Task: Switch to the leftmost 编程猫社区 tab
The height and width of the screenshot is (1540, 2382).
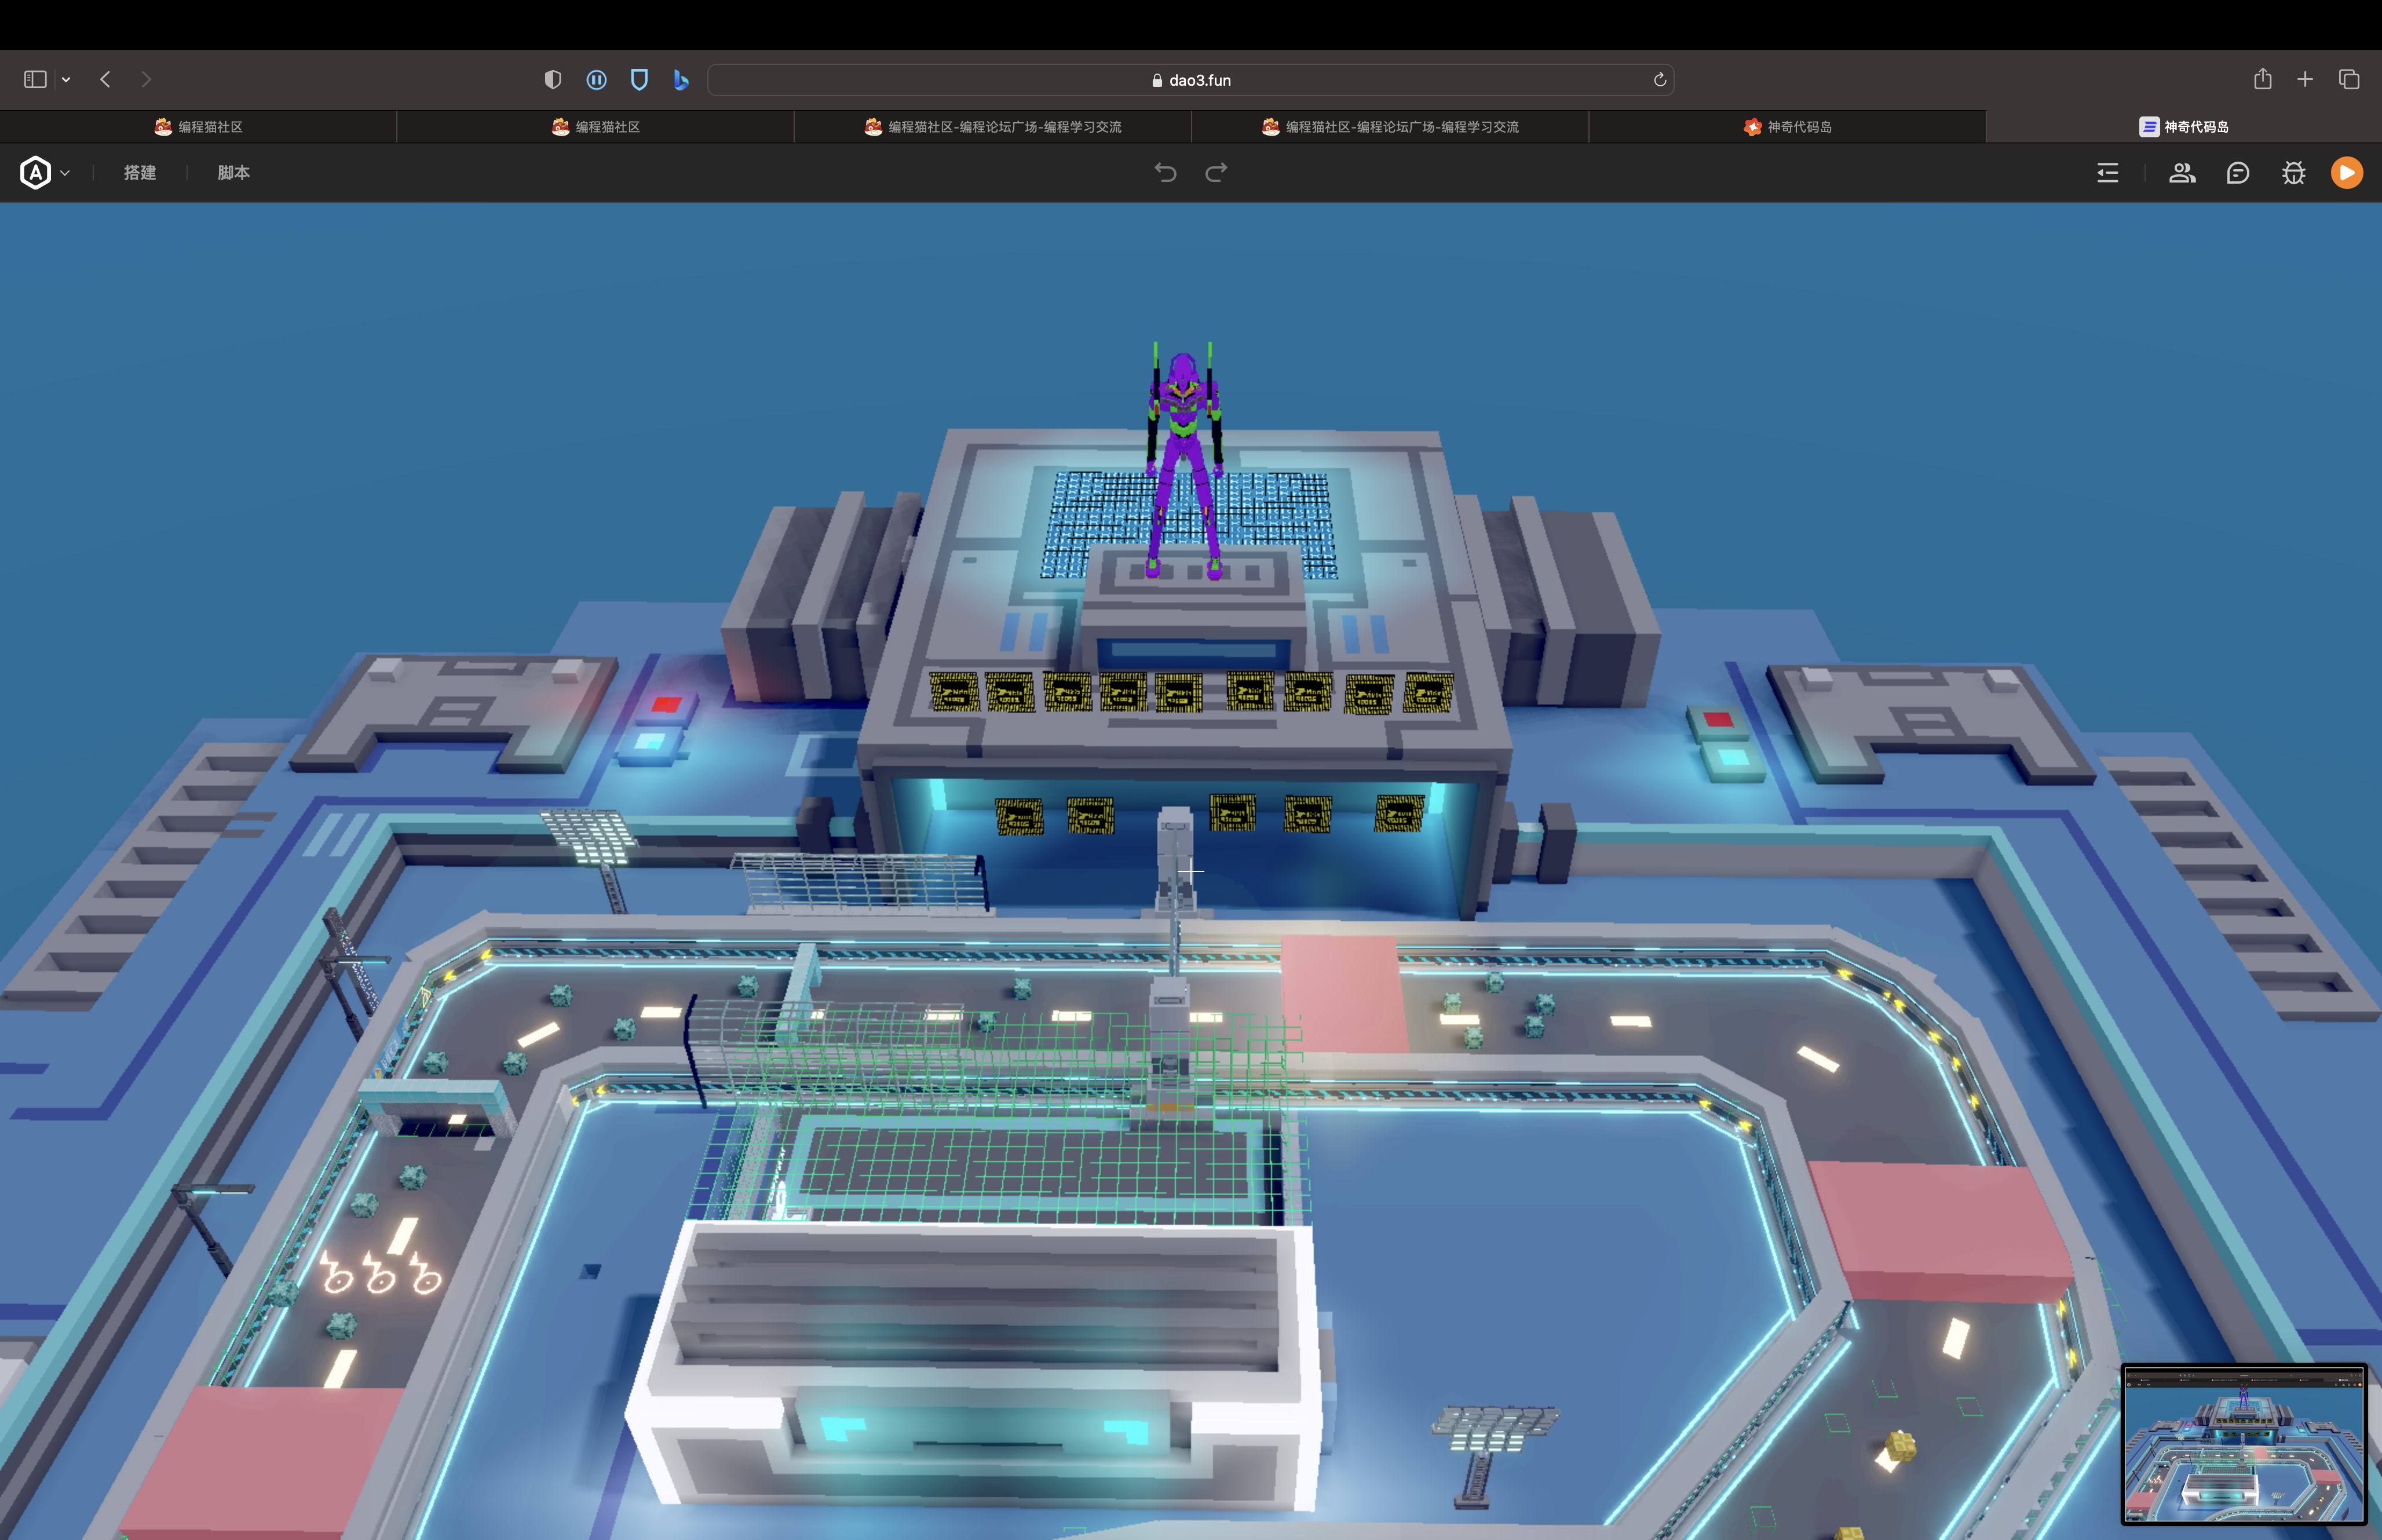Action: [198, 127]
